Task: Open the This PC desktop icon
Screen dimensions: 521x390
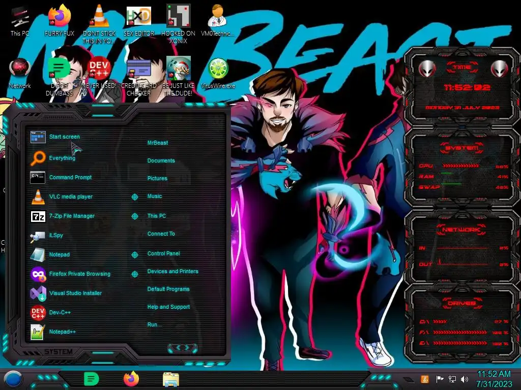Action: pyautogui.click(x=20, y=20)
